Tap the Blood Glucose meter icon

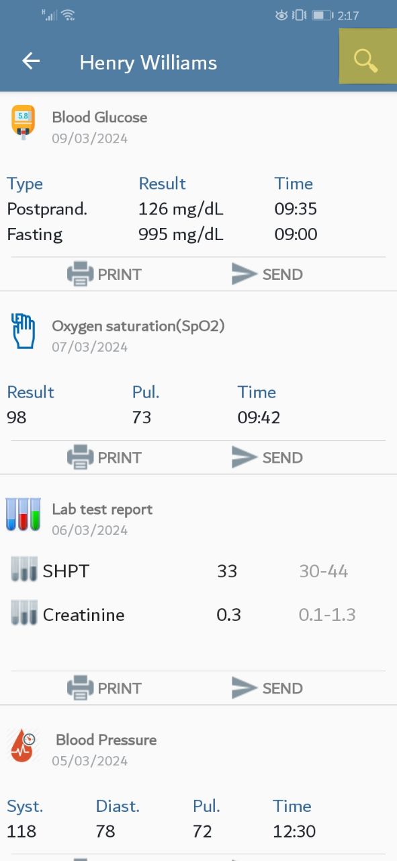(x=23, y=122)
